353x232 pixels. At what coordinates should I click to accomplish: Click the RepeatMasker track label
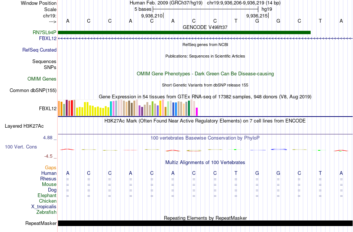[x=41, y=223]
